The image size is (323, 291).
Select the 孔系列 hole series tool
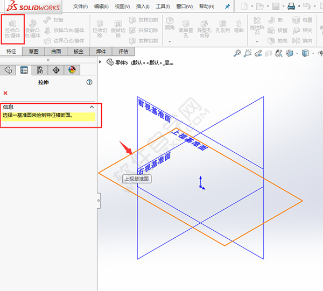pos(223,27)
